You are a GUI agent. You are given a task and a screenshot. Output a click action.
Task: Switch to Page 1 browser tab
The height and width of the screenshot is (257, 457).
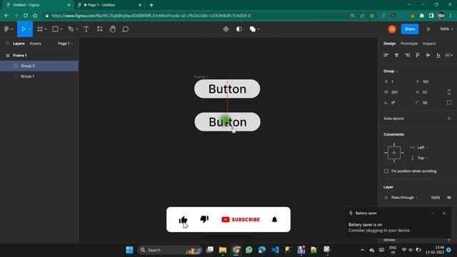click(109, 5)
